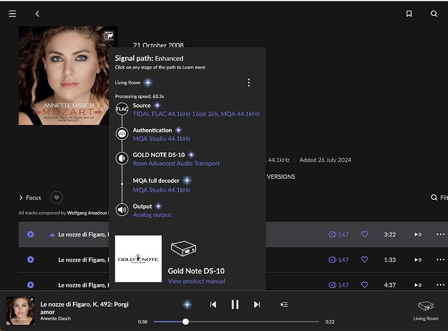Skip to previous track
Screen dimensions: 448x331
213,305
